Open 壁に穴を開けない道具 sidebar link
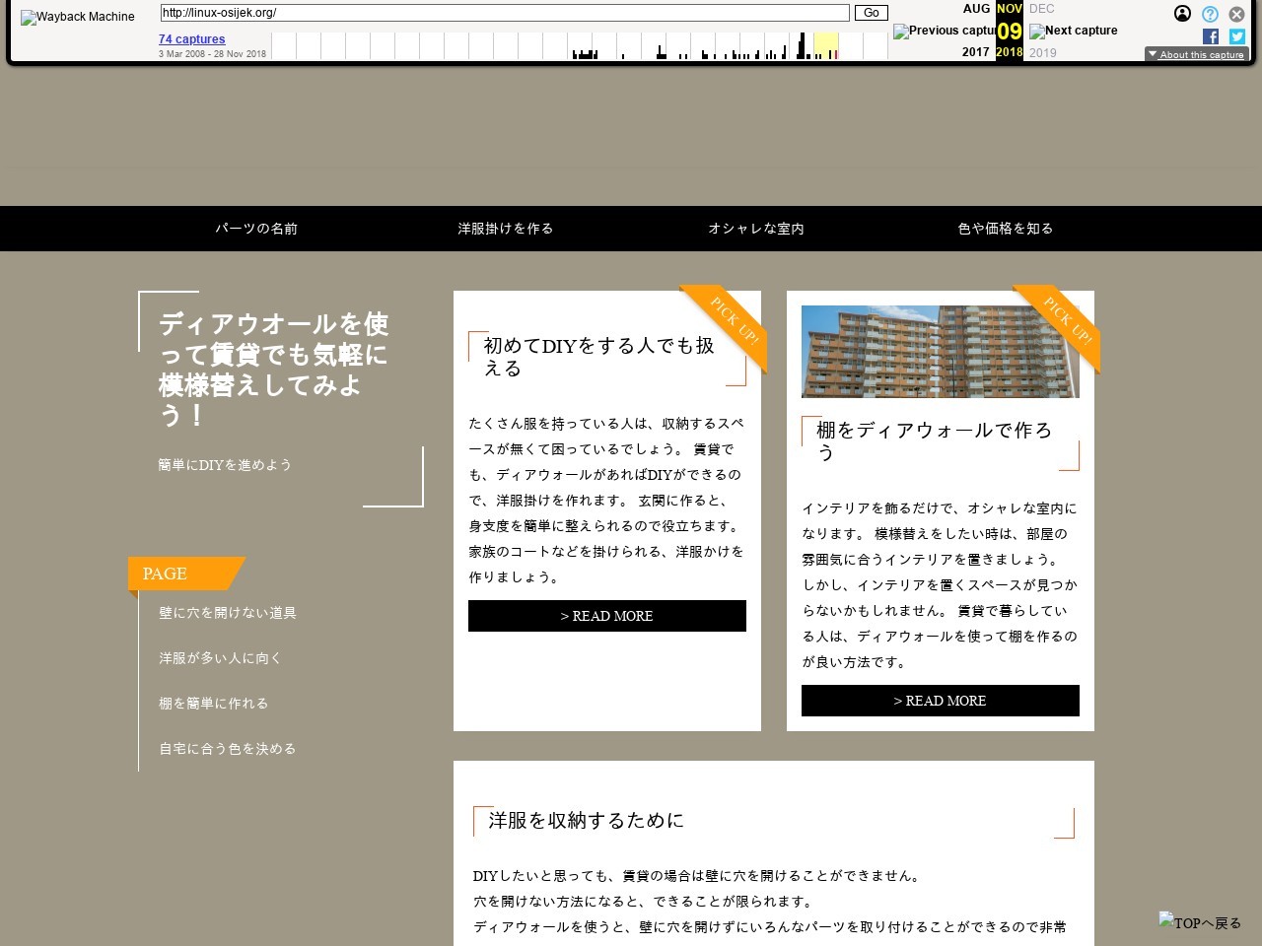Image resolution: width=1262 pixels, height=946 pixels. [228, 613]
